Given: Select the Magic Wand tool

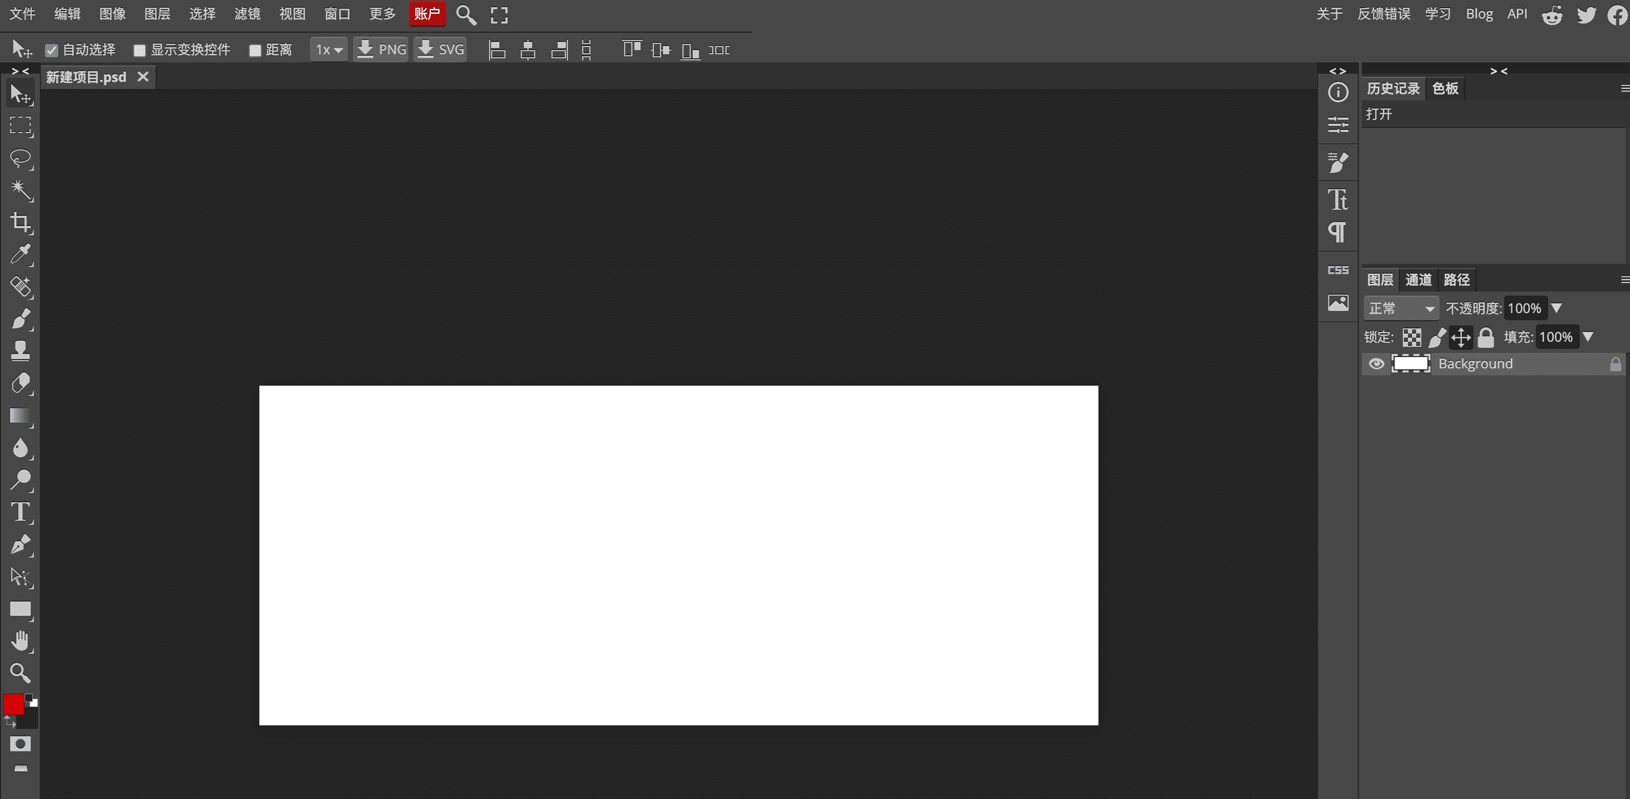Looking at the screenshot, I should click(20, 190).
